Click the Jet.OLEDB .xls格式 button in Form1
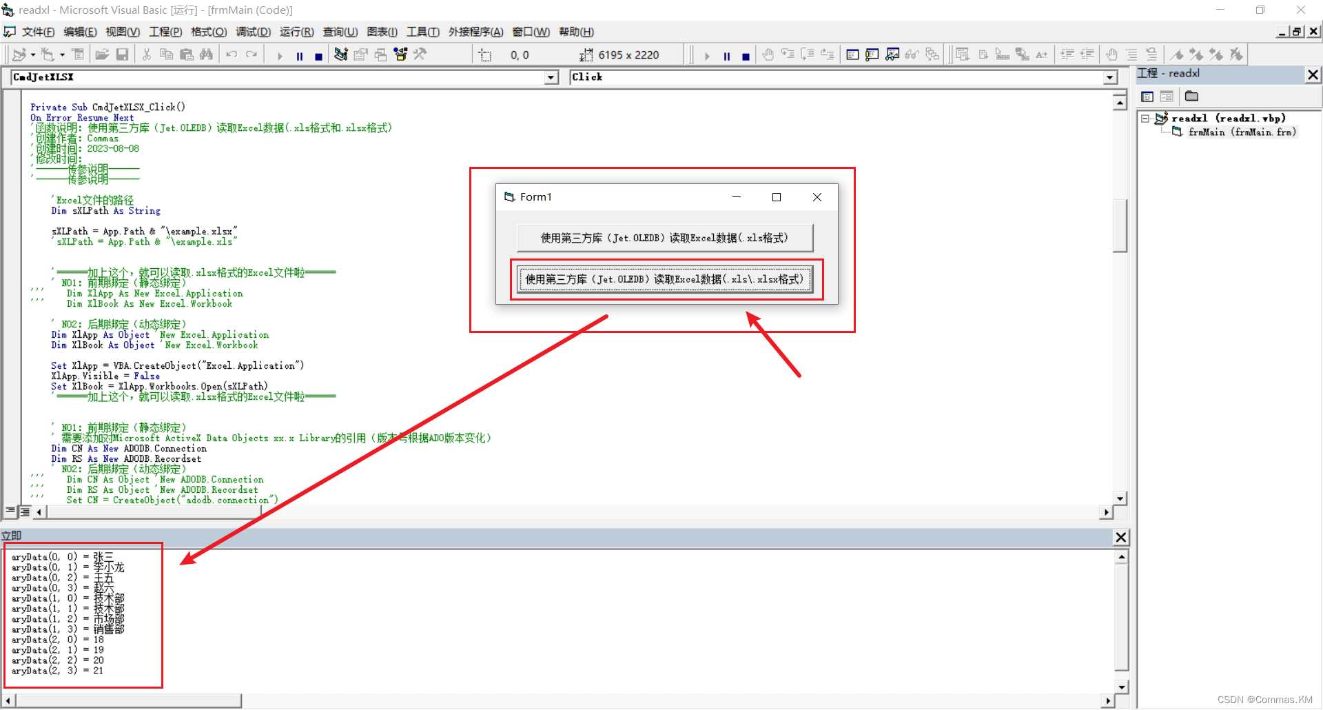The width and height of the screenshot is (1323, 710). tap(664, 238)
